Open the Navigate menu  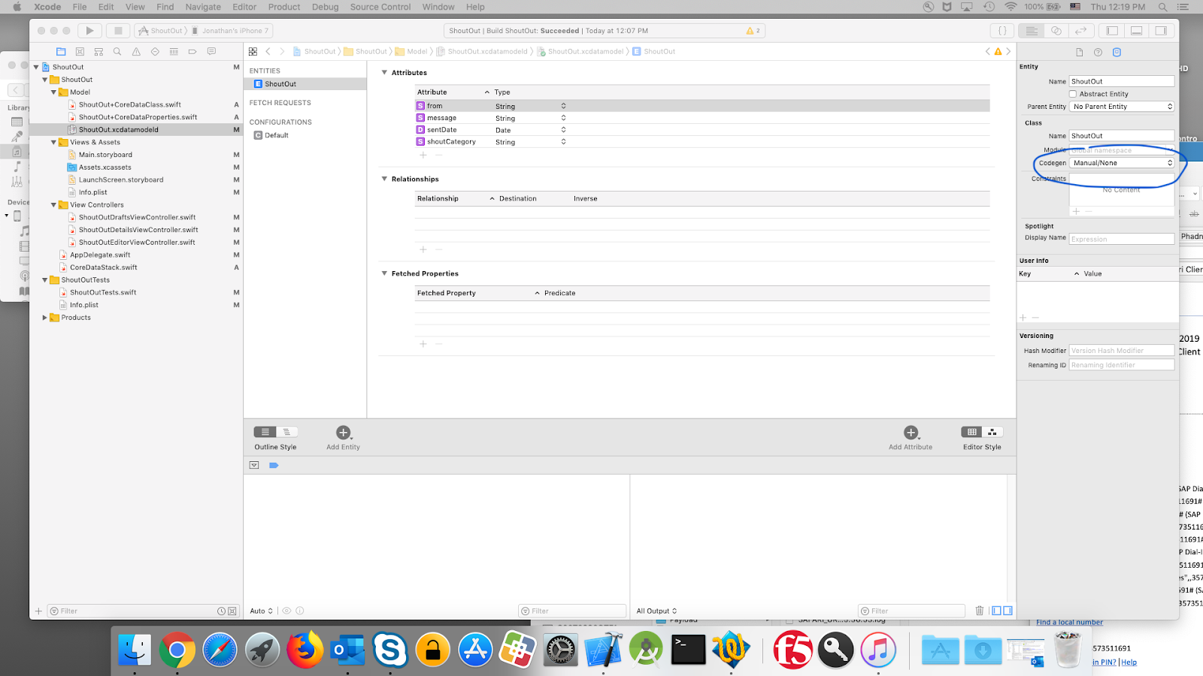pyautogui.click(x=203, y=7)
